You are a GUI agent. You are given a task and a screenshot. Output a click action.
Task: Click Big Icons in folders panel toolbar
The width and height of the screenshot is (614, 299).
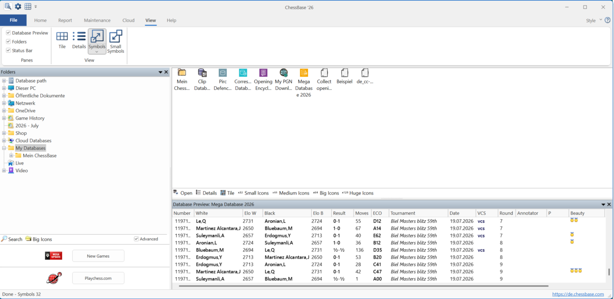tap(39, 239)
